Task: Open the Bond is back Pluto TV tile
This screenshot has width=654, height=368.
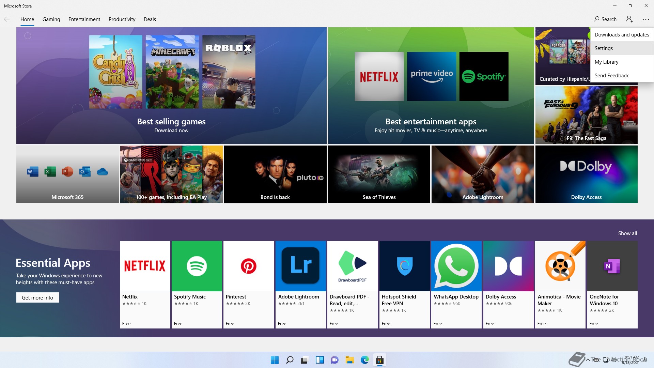Action: 275,174
